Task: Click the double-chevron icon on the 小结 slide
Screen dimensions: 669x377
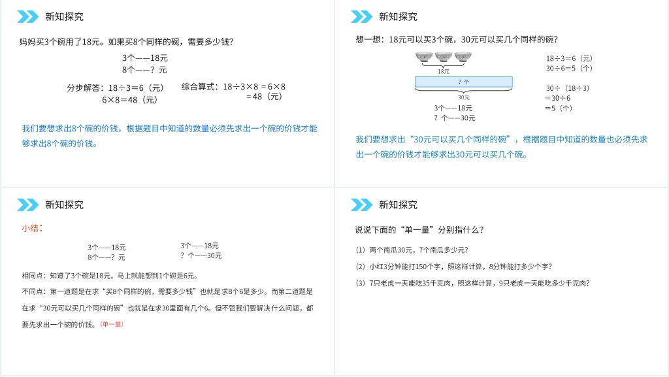Action: [x=27, y=205]
